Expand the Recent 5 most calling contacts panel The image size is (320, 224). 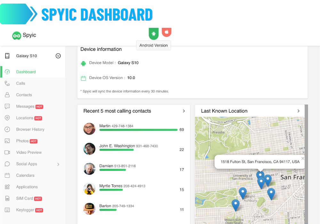183,111
